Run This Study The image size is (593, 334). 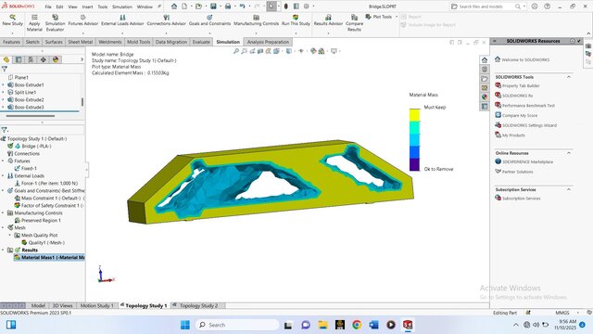pyautogui.click(x=296, y=20)
